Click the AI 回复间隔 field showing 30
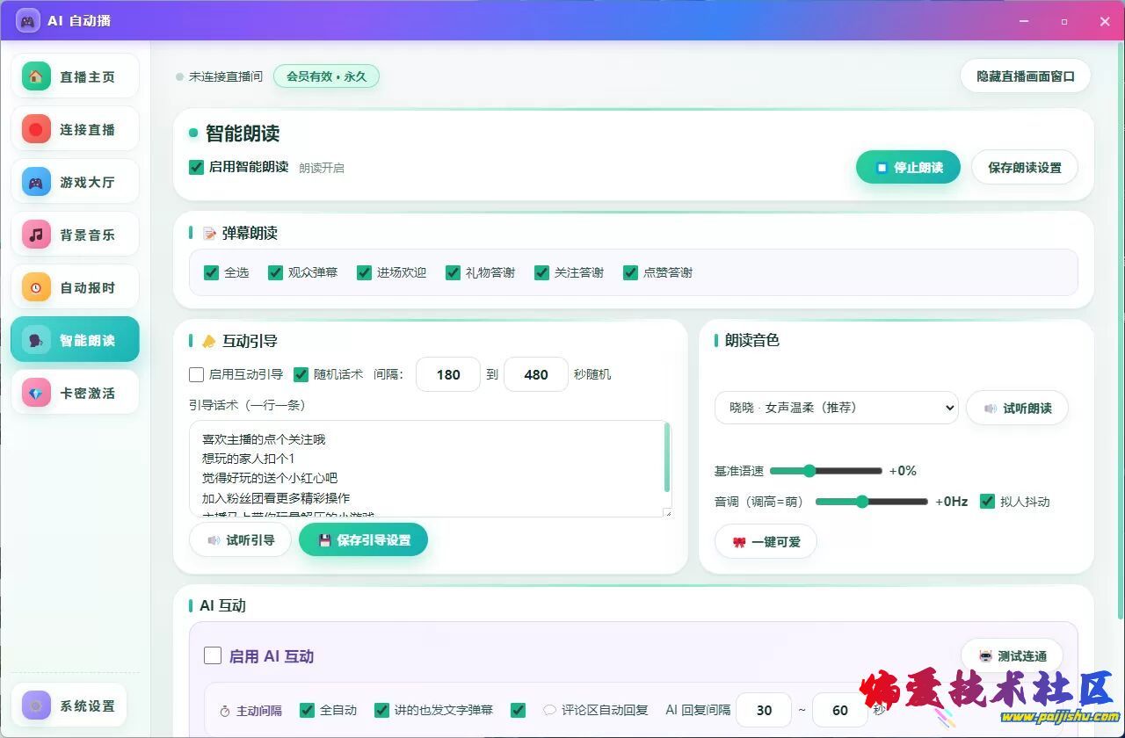1125x738 pixels. [x=765, y=710]
